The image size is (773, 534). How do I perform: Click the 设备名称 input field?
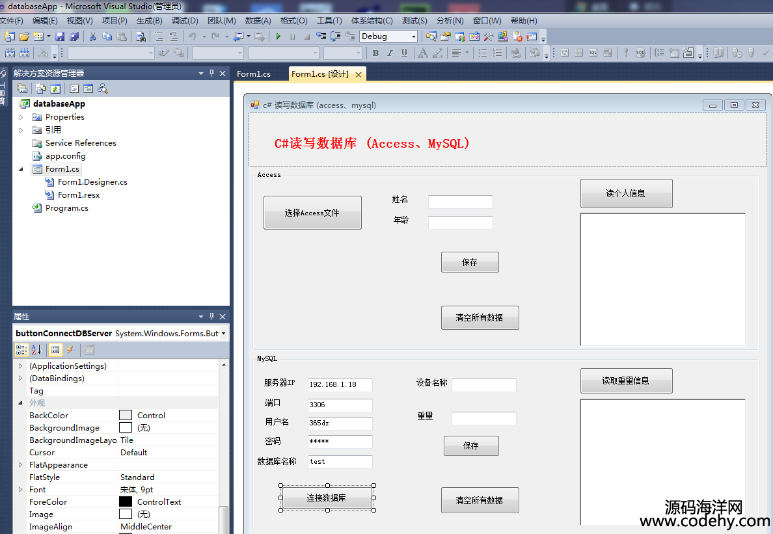click(x=484, y=385)
